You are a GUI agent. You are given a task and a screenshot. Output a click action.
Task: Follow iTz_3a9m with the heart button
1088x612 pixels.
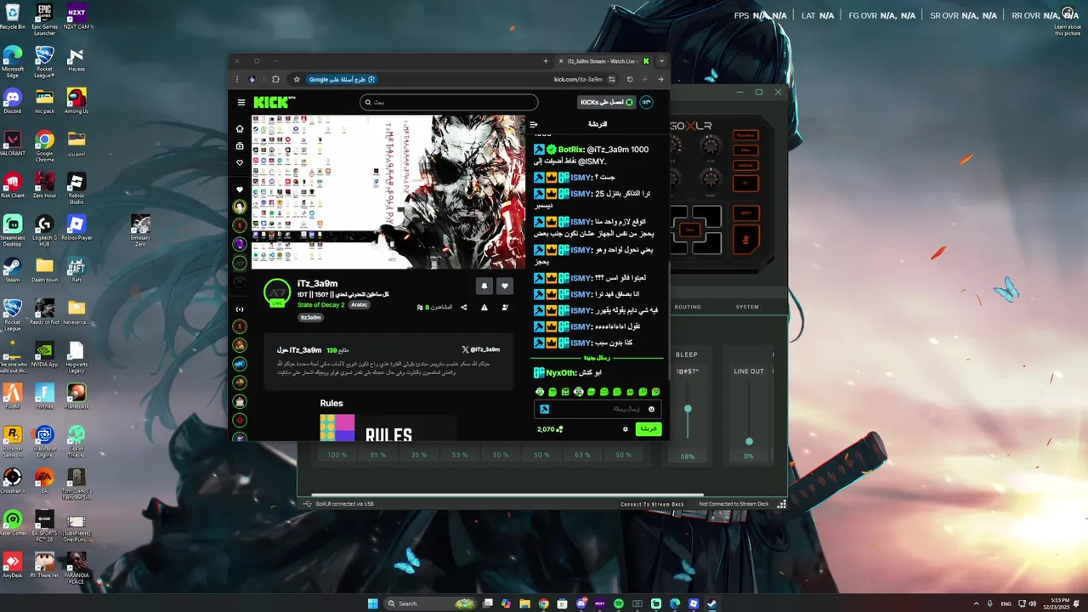pos(505,286)
